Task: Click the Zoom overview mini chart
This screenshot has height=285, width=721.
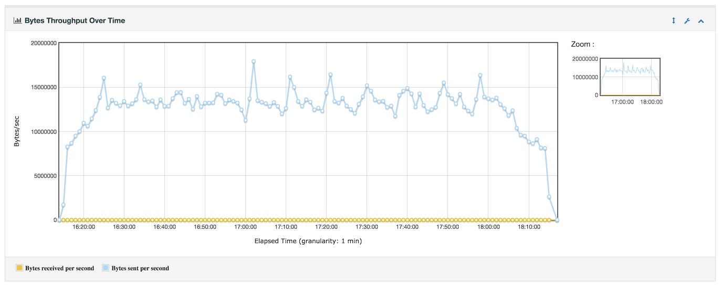Action: [630, 77]
